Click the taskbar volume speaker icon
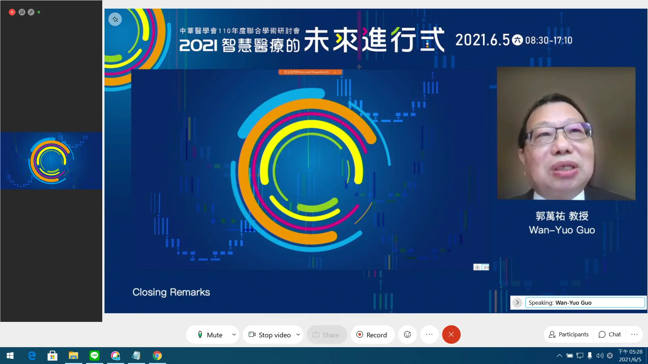 coord(600,356)
